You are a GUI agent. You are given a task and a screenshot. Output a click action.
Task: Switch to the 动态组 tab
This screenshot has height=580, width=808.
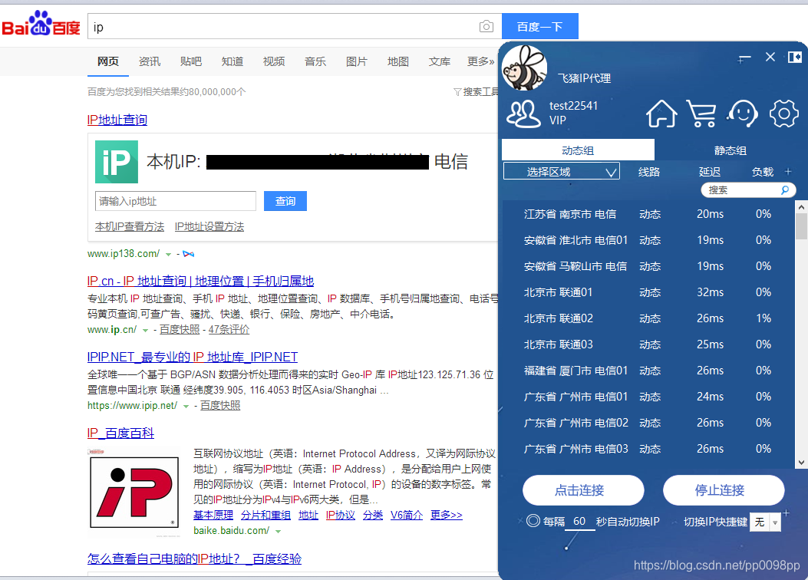[578, 150]
